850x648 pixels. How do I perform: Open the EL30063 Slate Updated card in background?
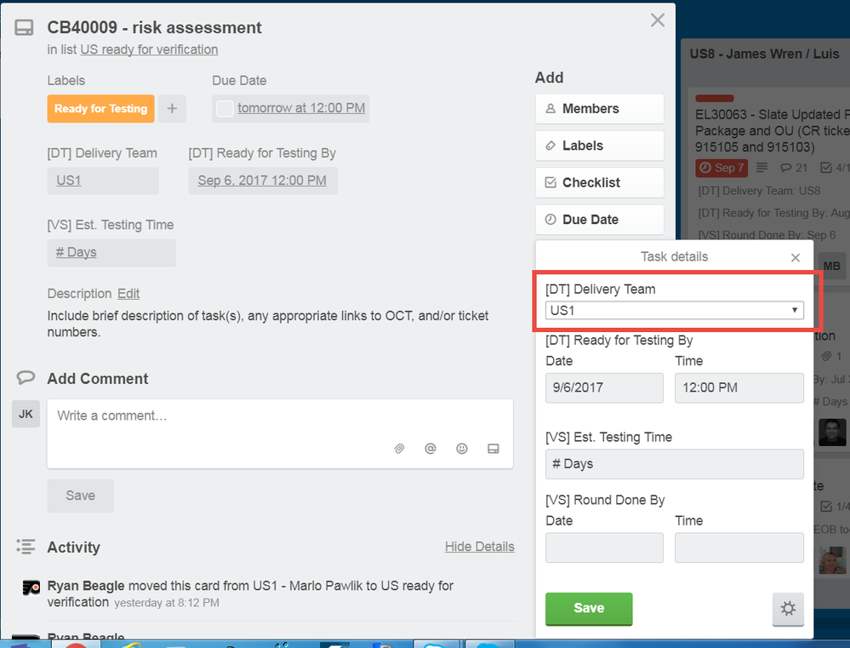[772, 131]
